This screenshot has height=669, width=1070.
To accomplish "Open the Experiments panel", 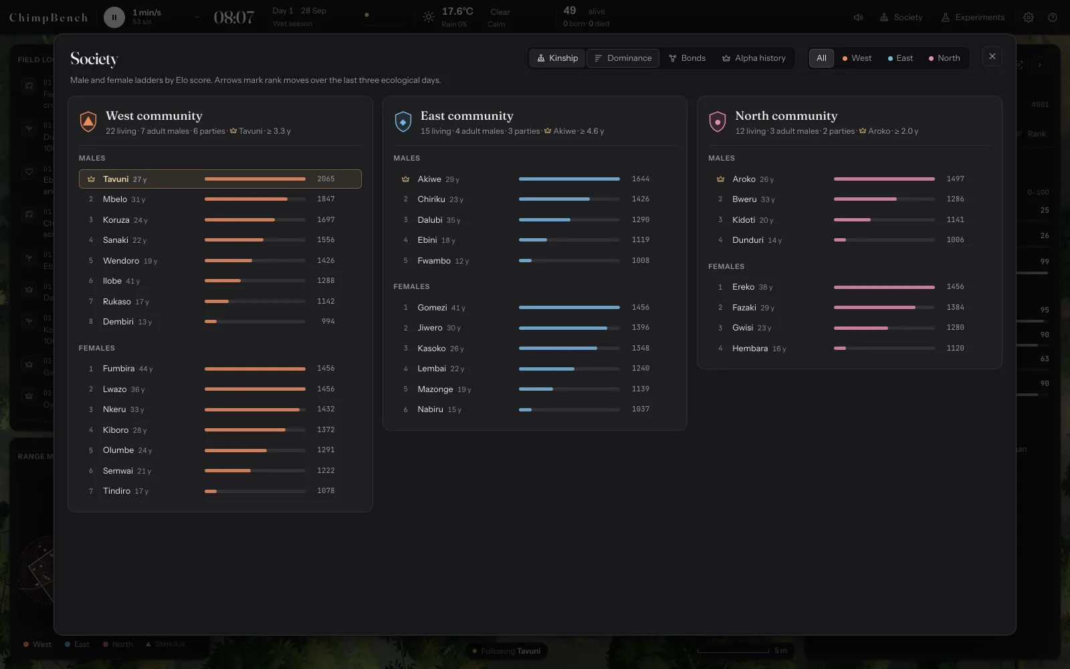I will [972, 17].
